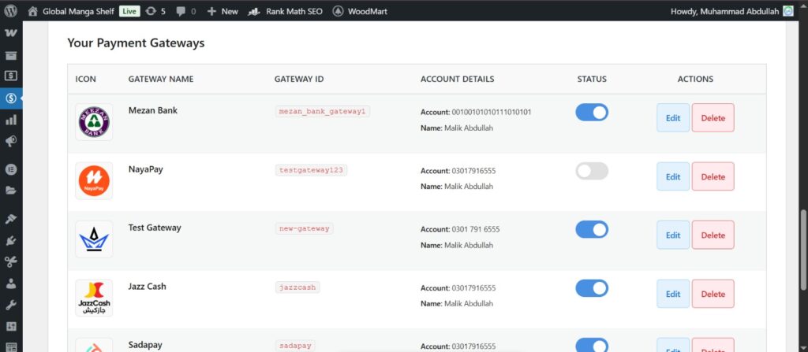
Task: Open the Tools wrench sidebar icon
Action: 11,306
